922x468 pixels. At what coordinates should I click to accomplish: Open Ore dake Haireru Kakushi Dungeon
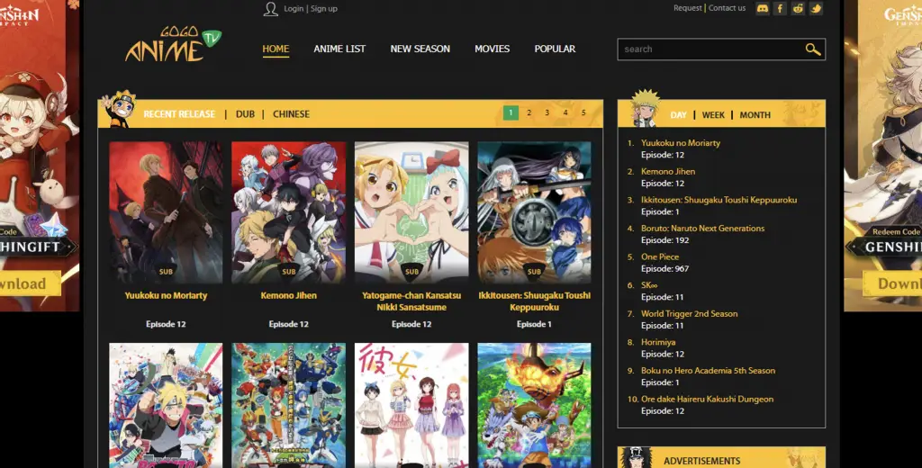click(x=708, y=400)
